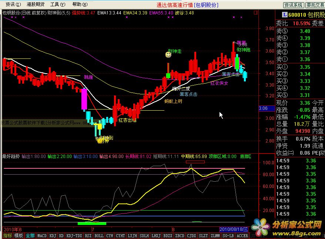Image resolution: width=325 pixels, height=239 pixels.
Task: Select the SLZT indicator tab
Action: (203, 236)
